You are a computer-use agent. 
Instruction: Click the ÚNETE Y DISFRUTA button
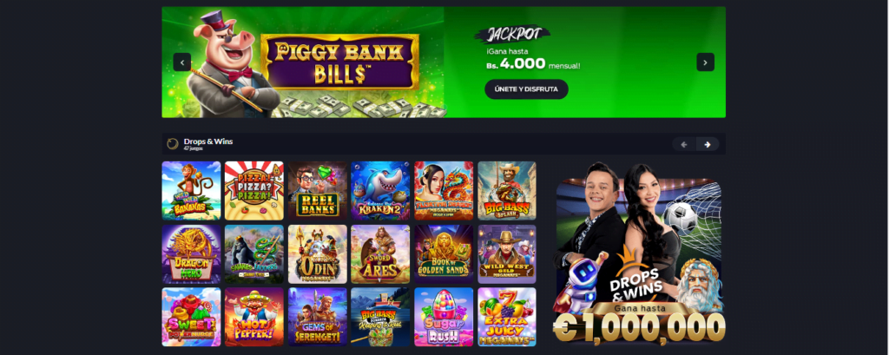pyautogui.click(x=526, y=89)
